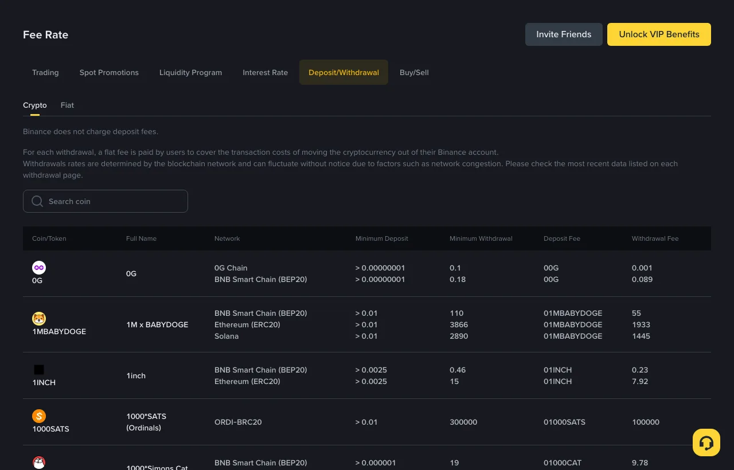Open the customer support headset chat
The height and width of the screenshot is (470, 734).
pyautogui.click(x=706, y=442)
